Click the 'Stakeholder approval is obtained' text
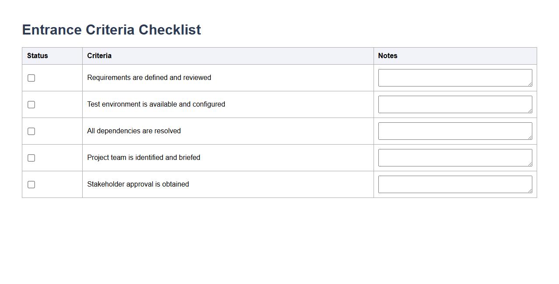 pos(138,184)
